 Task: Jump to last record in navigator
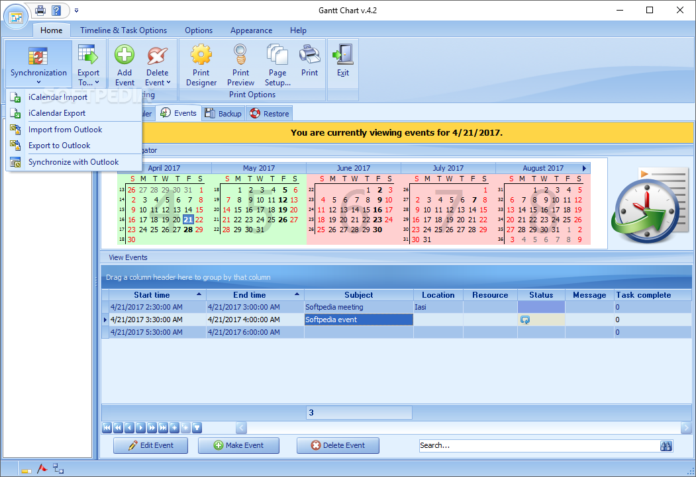point(164,427)
